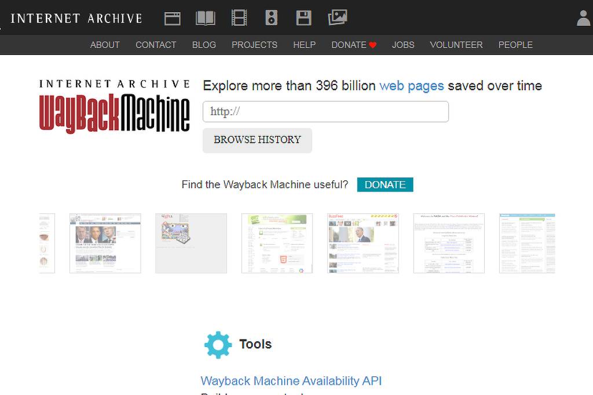
Task: Click the Internet Archive logo text
Action: pos(76,18)
